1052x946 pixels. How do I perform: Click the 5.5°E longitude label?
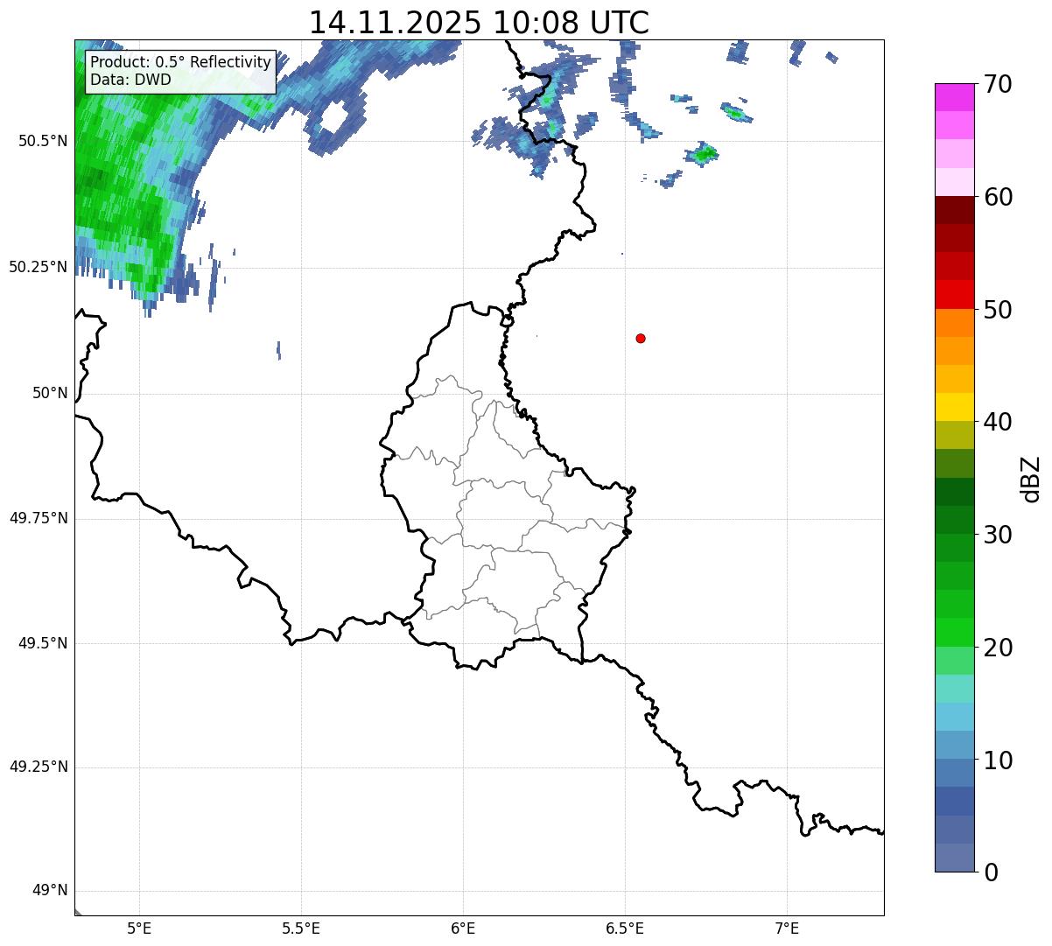pos(301,928)
